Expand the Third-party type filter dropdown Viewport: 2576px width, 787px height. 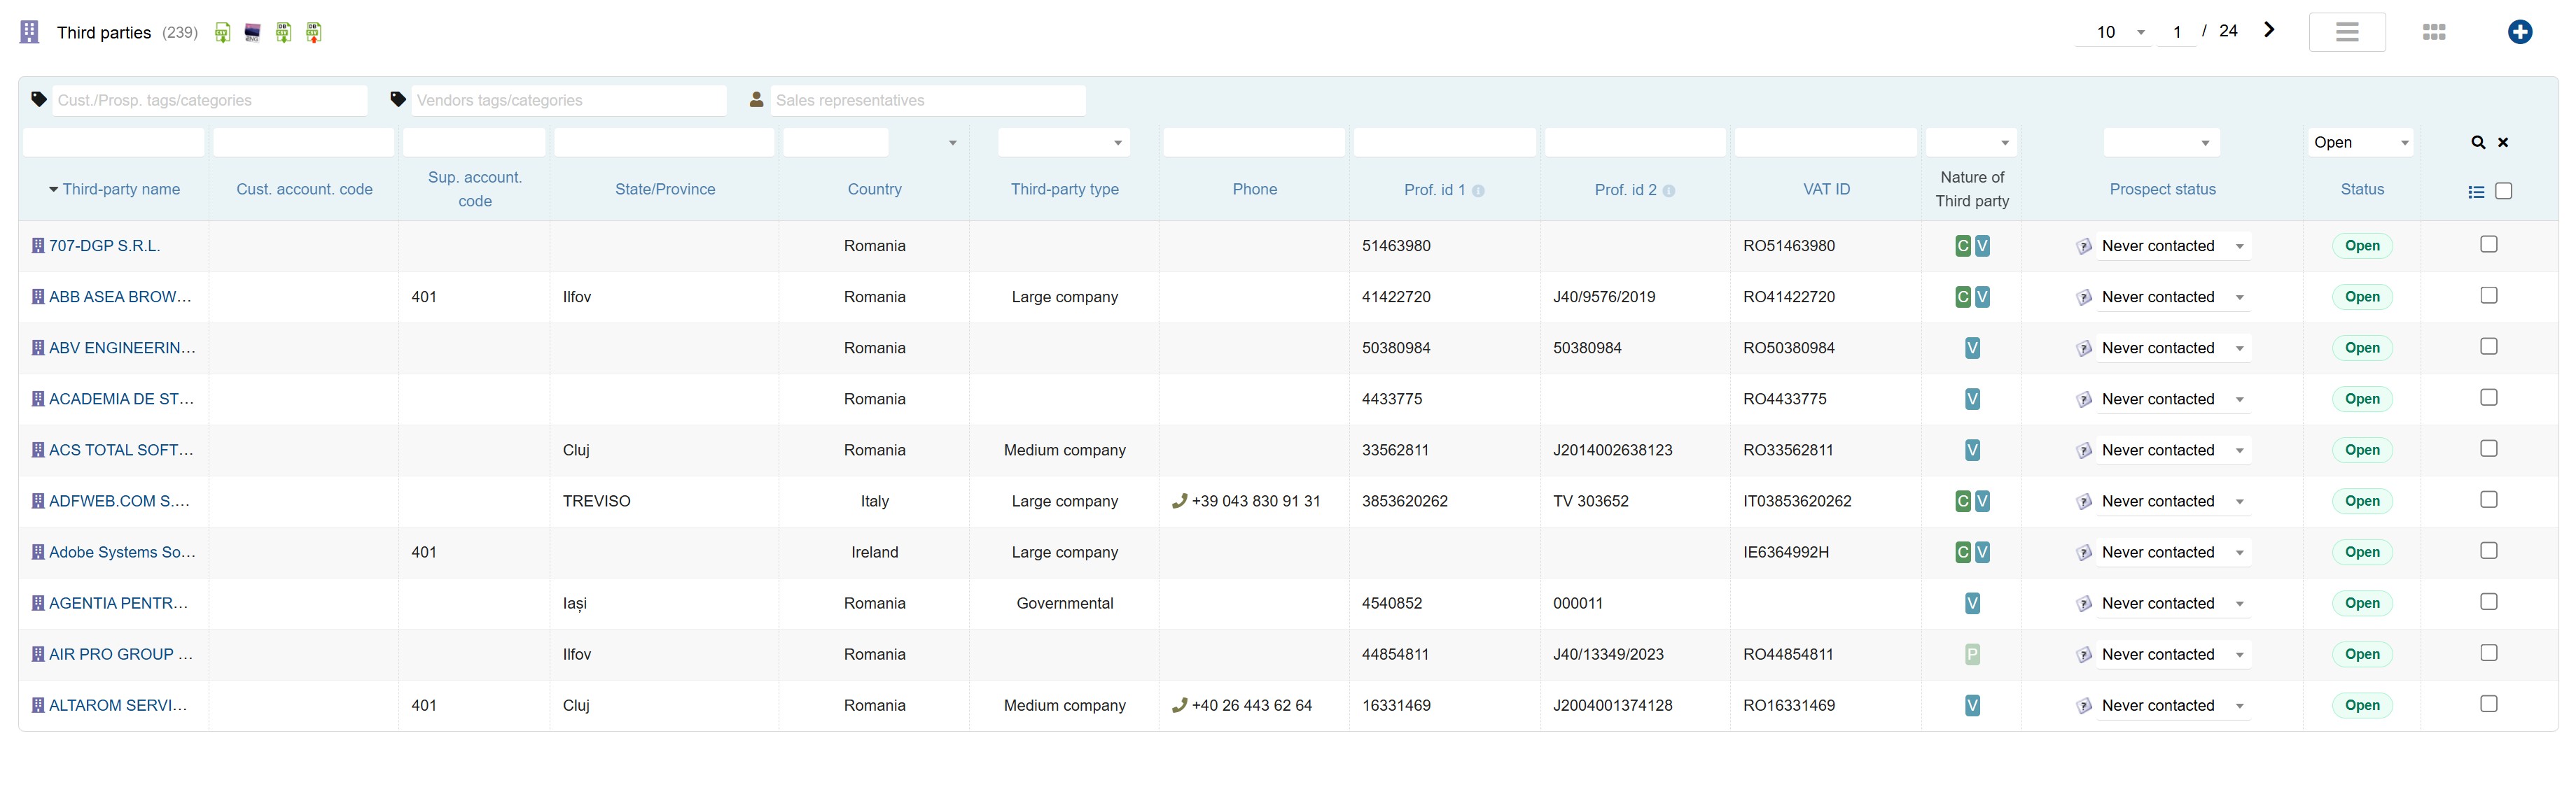1064,143
